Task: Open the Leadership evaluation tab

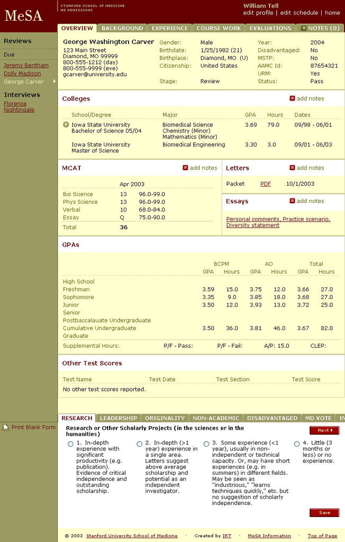Action: point(119,418)
